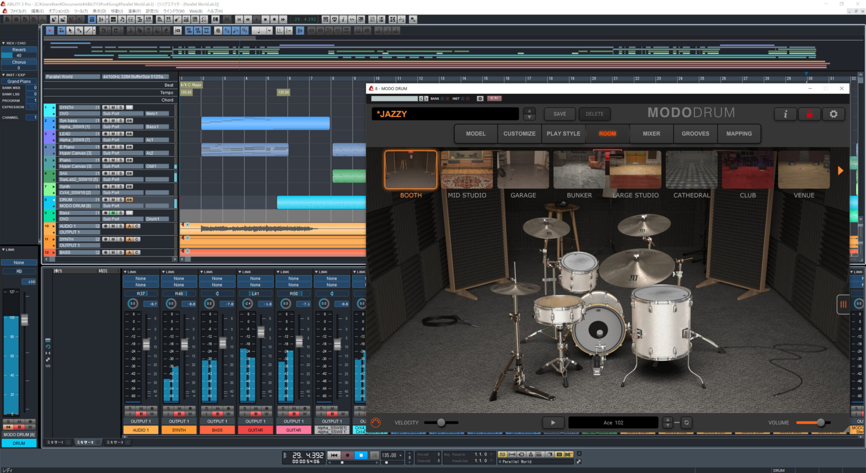Screen dimensions: 866x473
Task: Click the metronome icon in transport bar
Action: (530, 454)
